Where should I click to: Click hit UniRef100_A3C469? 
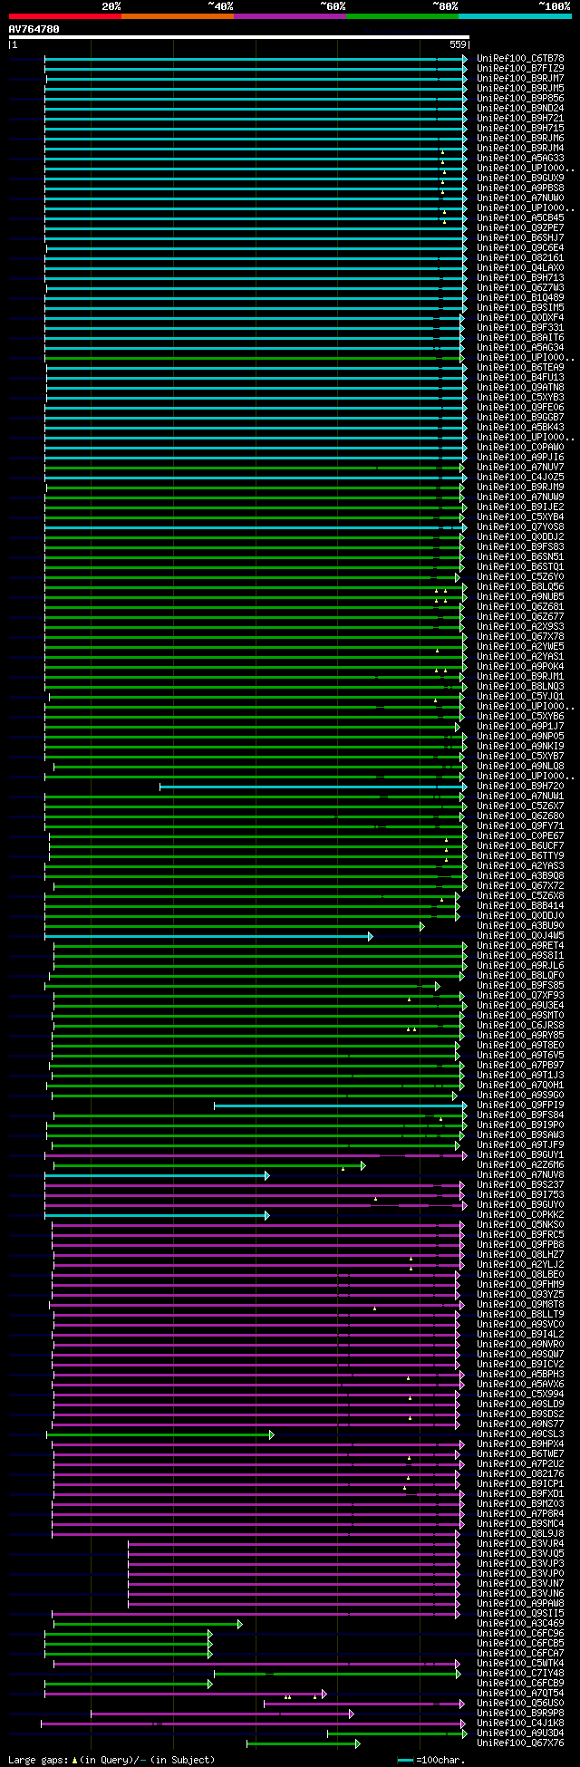click(x=520, y=1624)
